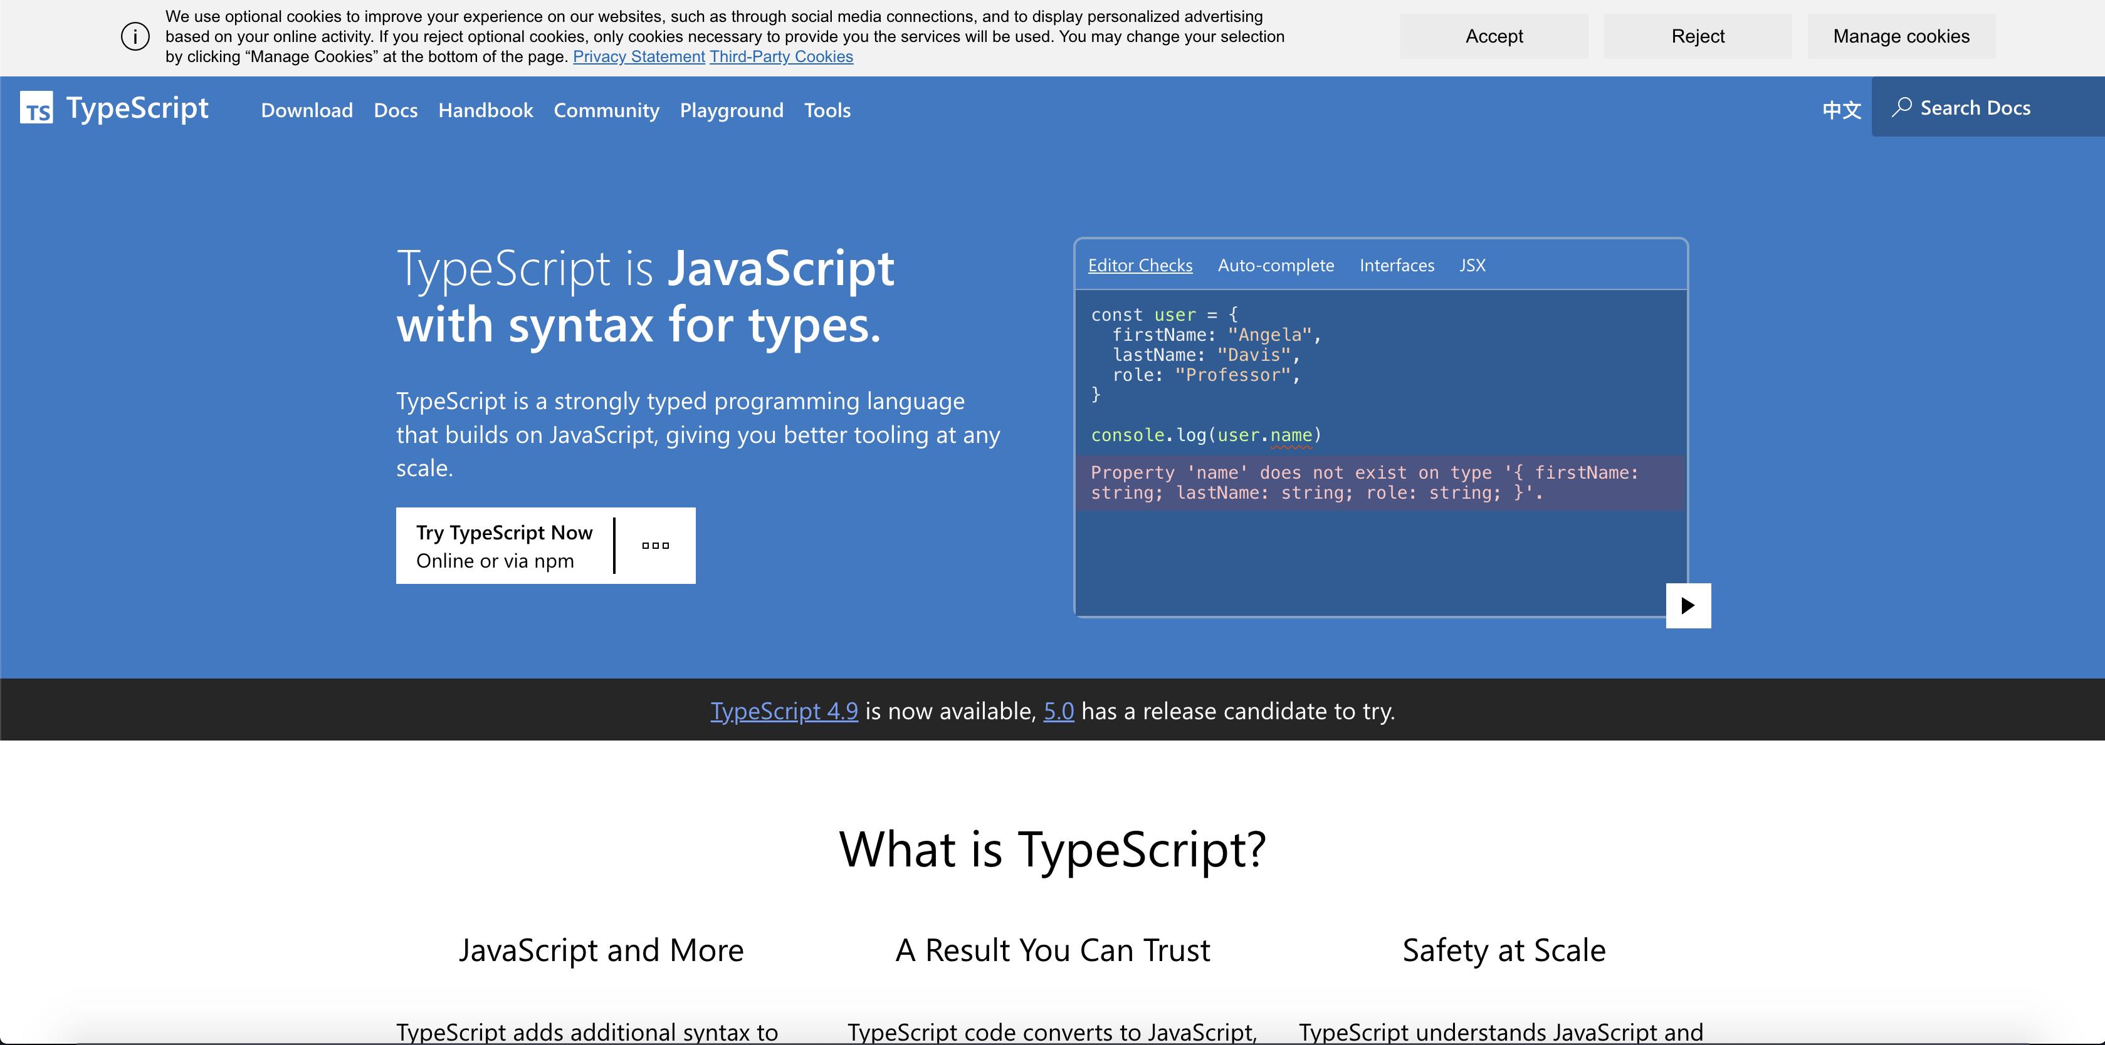The width and height of the screenshot is (2105, 1045).
Task: Click the search magnifier icon
Action: (1901, 107)
